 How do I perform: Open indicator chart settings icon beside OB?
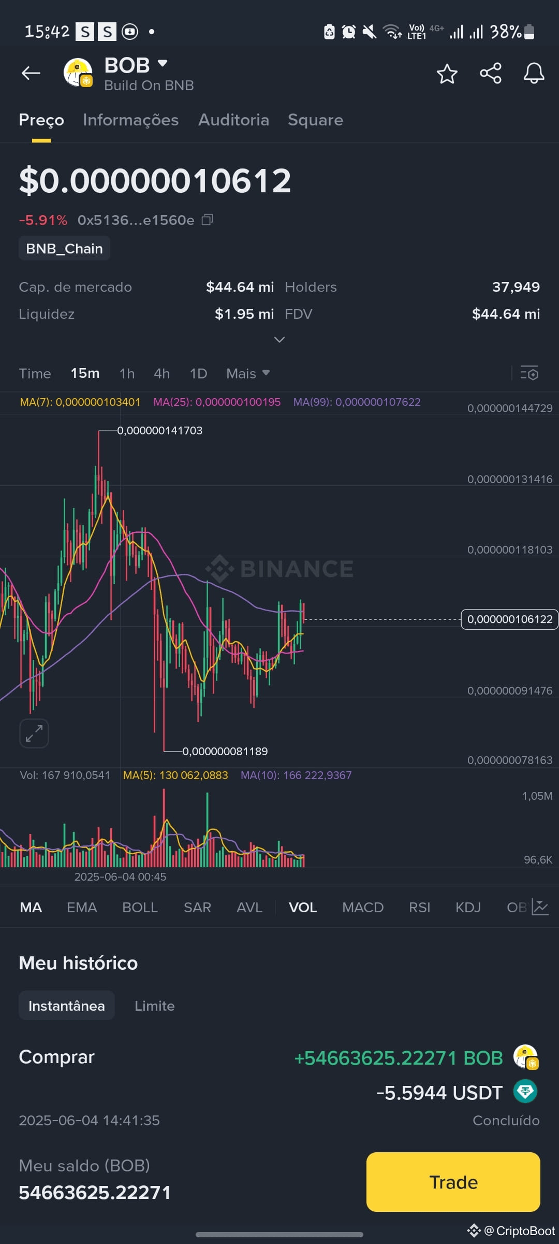[540, 907]
